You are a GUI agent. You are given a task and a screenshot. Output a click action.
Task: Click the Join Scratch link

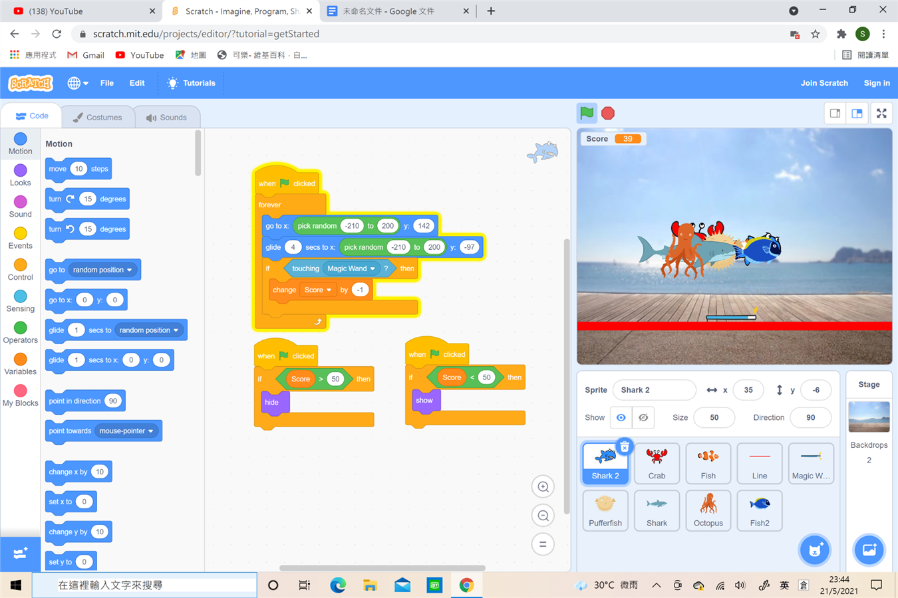point(823,83)
